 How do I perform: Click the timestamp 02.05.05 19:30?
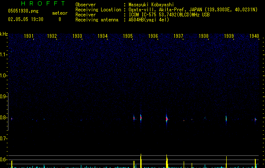point(26,19)
